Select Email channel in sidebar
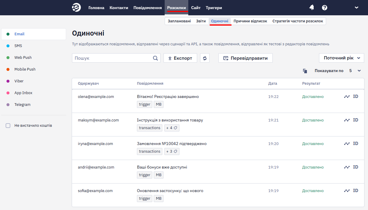The height and width of the screenshot is (210, 368). point(34,34)
